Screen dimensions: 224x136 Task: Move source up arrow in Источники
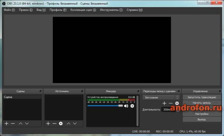[x=68, y=124]
